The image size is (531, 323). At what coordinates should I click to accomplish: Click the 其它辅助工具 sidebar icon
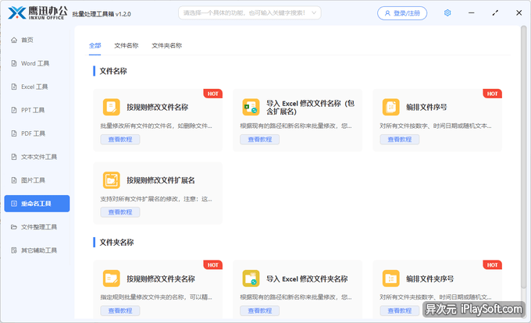14,250
